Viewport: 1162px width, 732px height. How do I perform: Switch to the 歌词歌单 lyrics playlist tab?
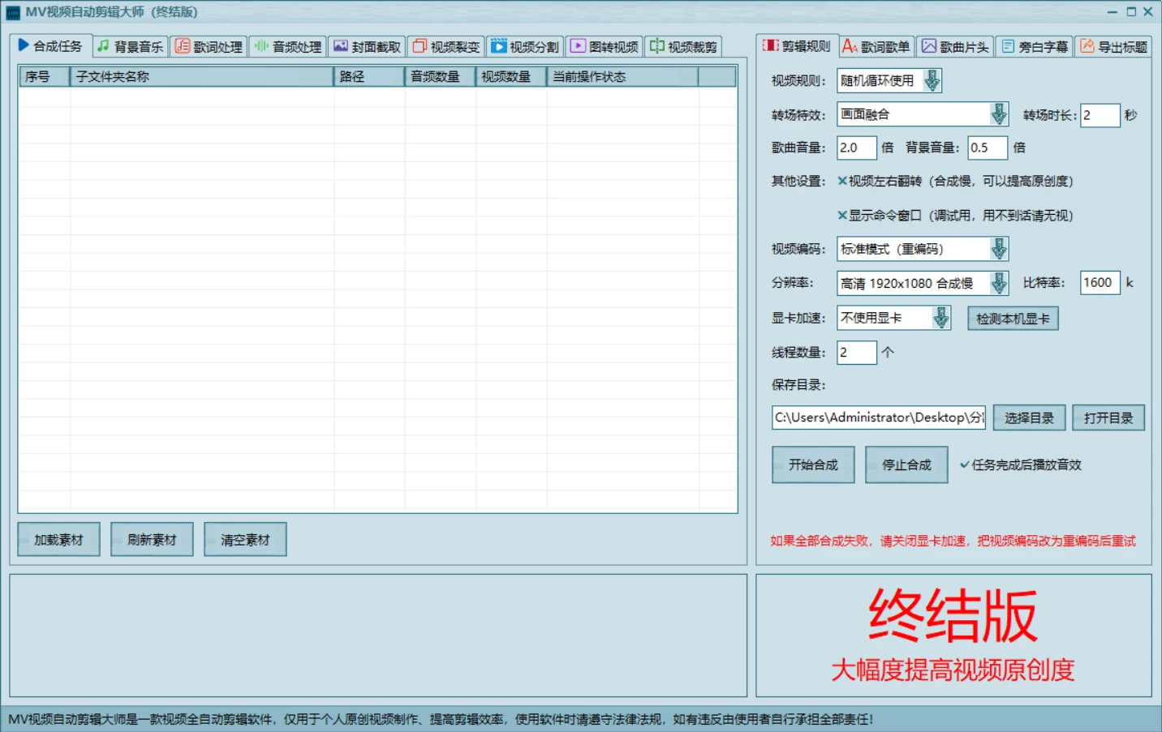(x=876, y=46)
